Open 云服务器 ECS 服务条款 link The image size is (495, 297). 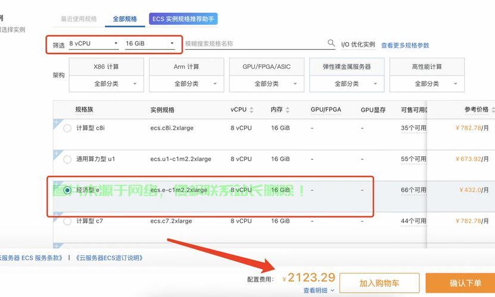31,258
